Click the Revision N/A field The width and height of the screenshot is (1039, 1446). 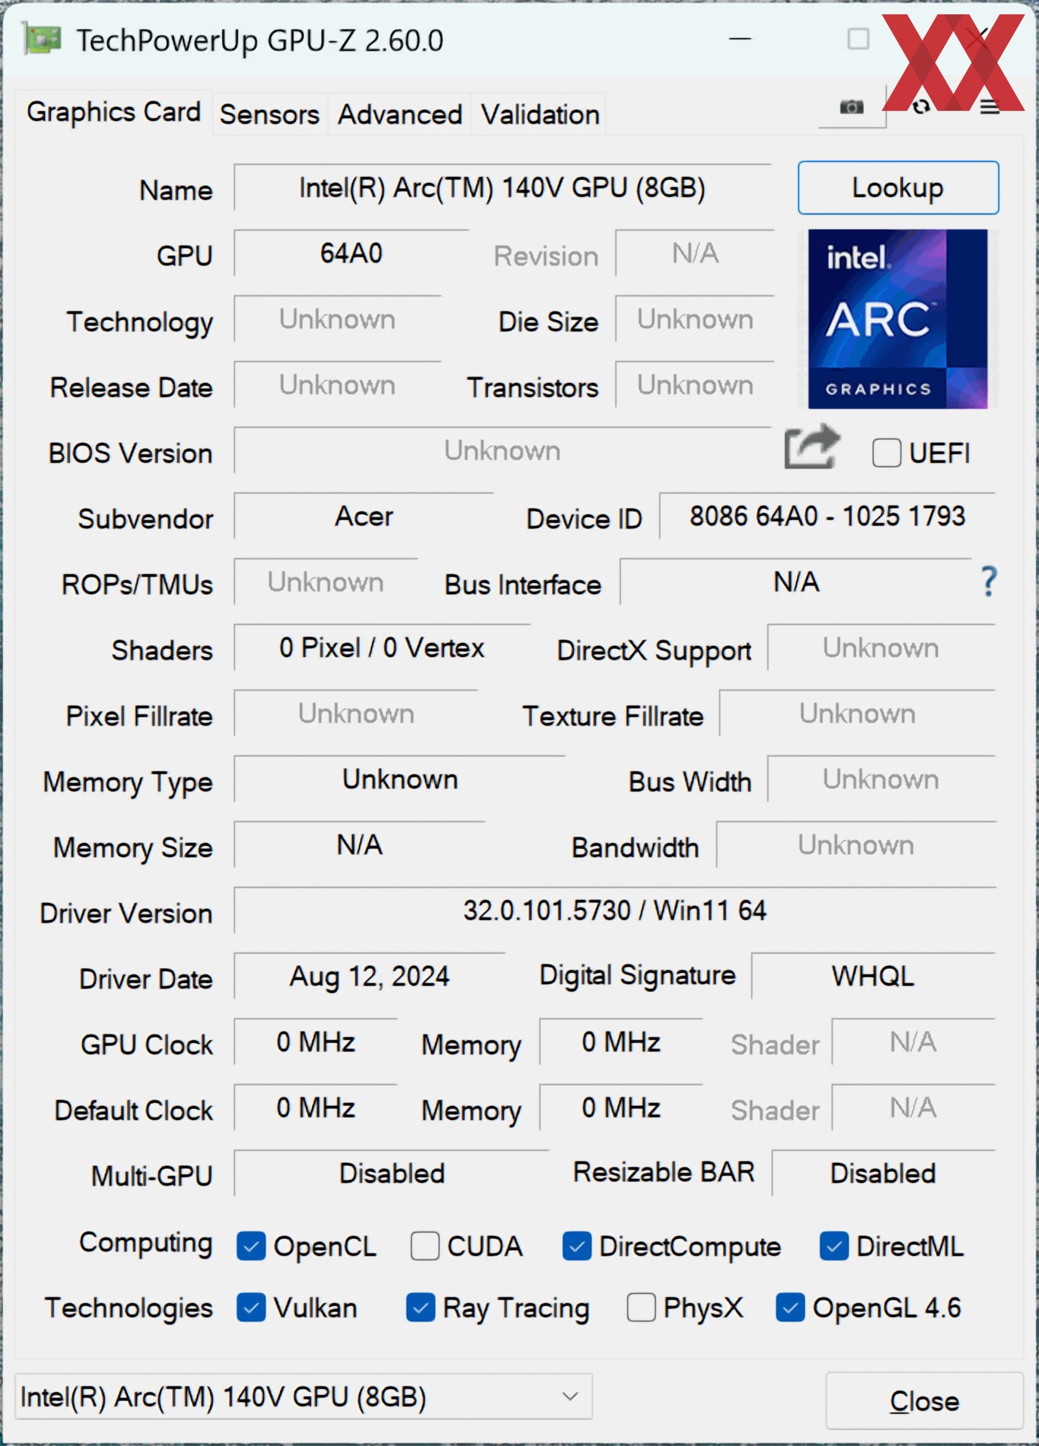tap(695, 253)
